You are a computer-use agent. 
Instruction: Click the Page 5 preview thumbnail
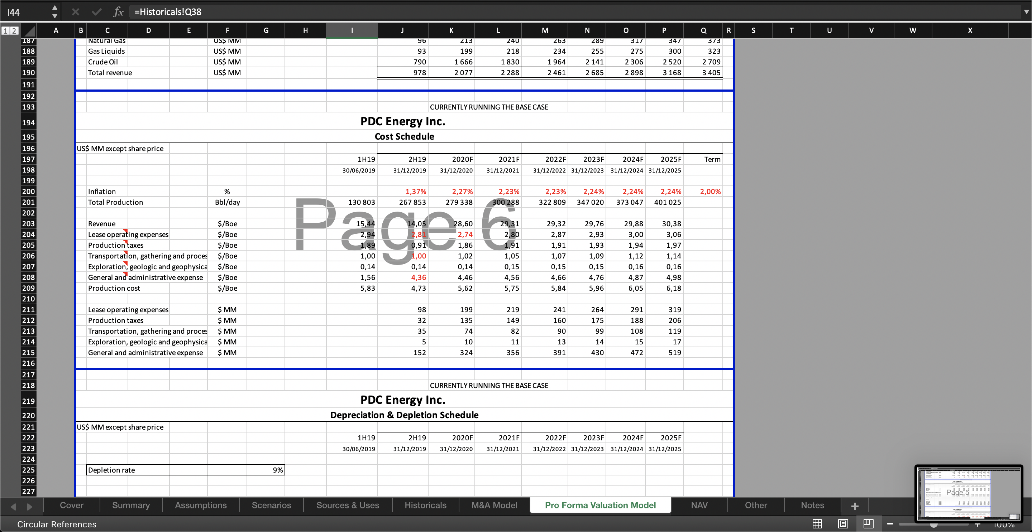(x=969, y=494)
